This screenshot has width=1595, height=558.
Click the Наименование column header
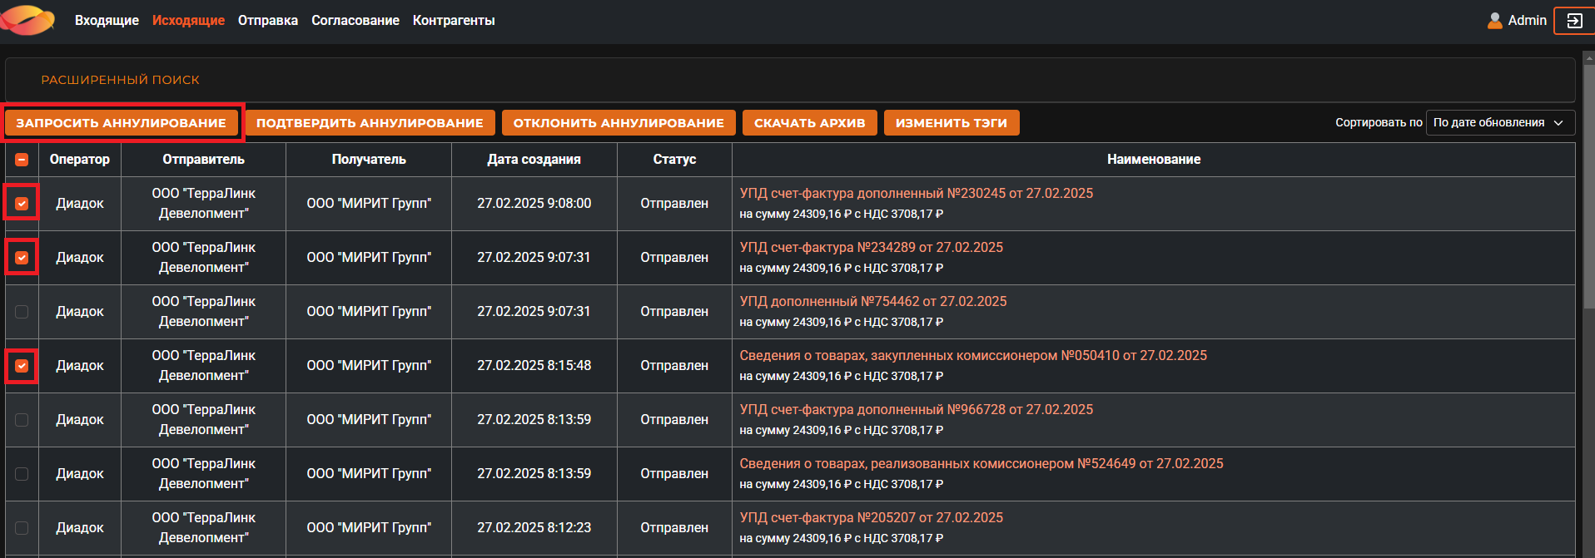point(1154,160)
